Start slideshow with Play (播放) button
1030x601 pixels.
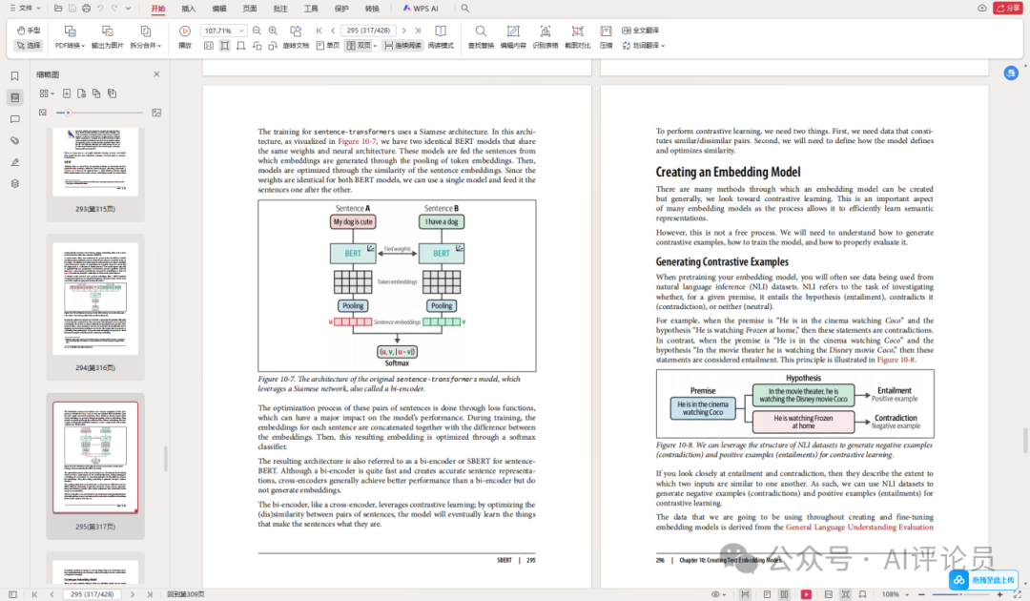click(185, 37)
